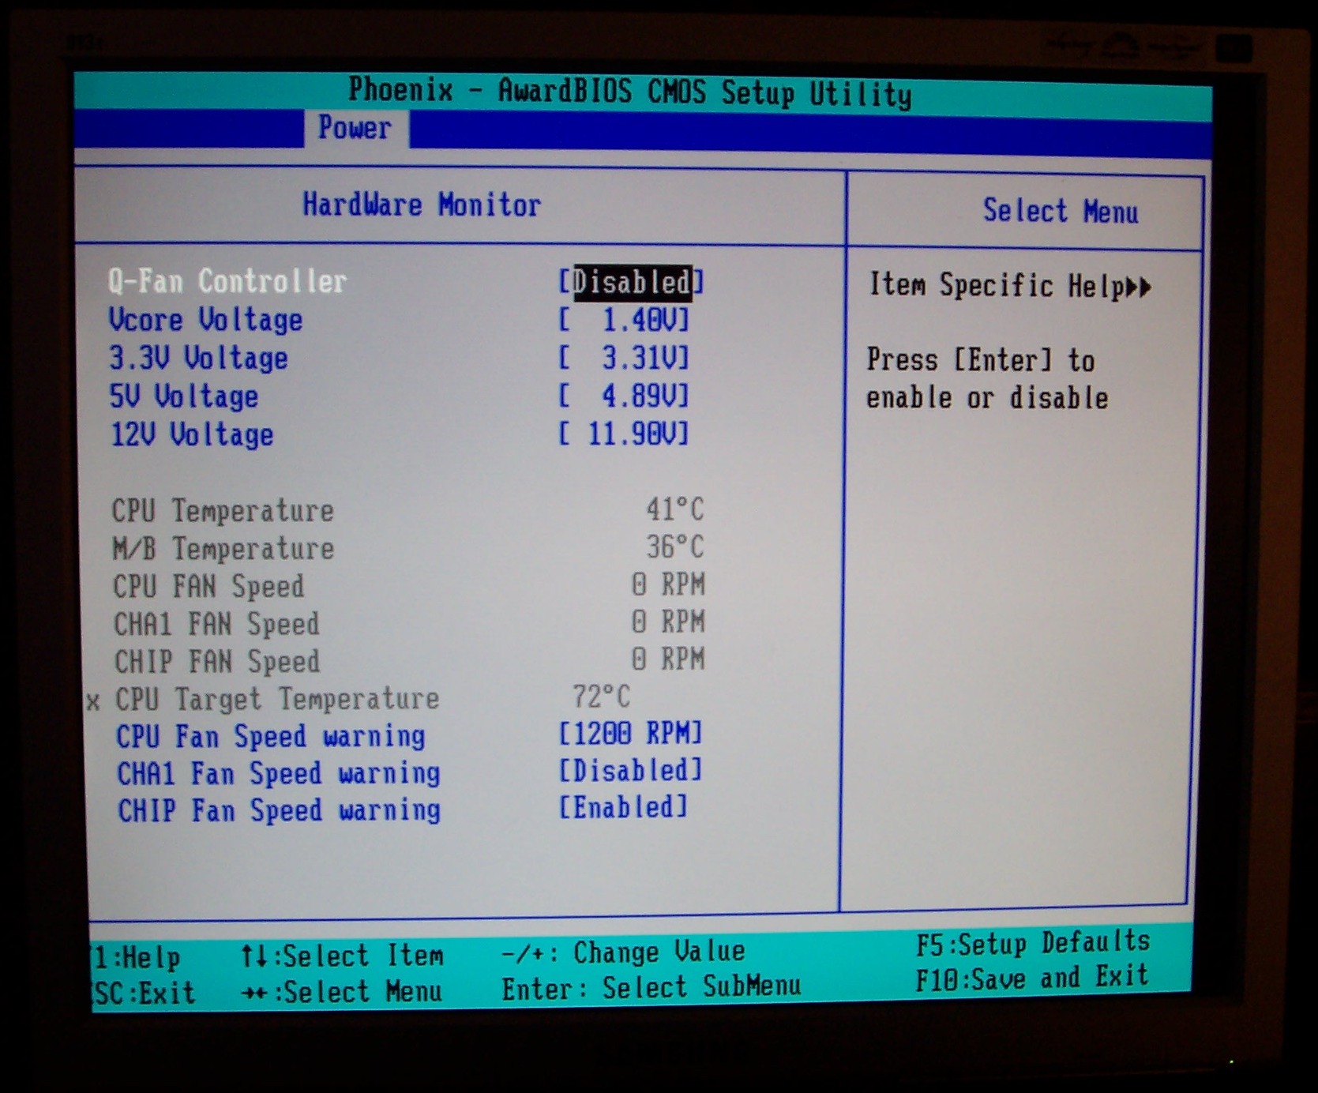Click the CHA1 FAN Speed label

point(216,624)
